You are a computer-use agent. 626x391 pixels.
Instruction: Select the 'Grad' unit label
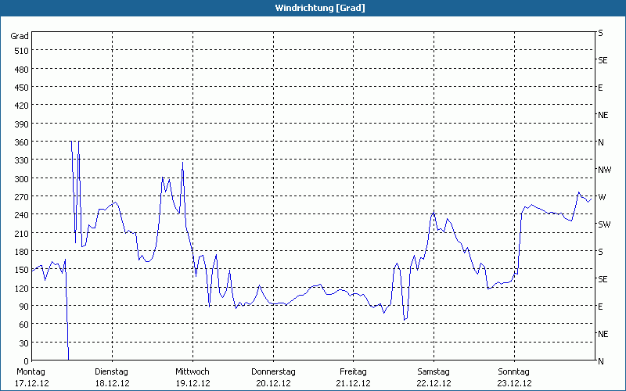coord(20,36)
